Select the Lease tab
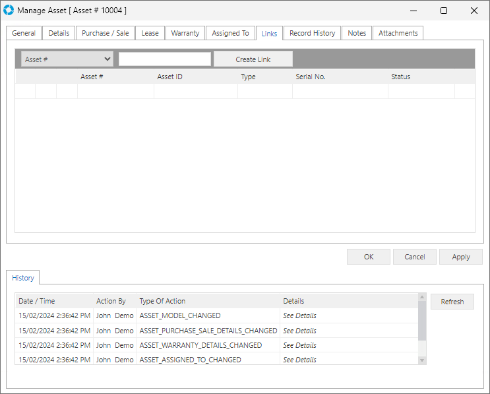Viewport: 490px width, 394px height. (150, 33)
